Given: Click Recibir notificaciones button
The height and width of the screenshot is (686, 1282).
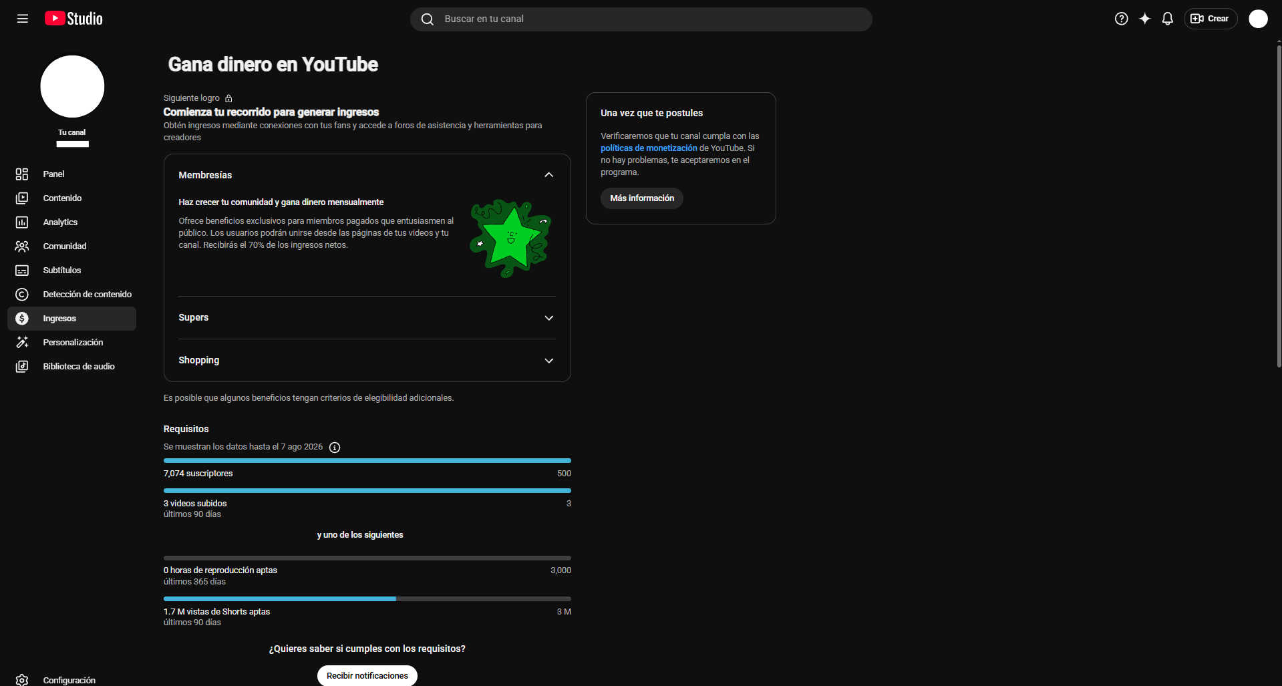Looking at the screenshot, I should click(367, 675).
